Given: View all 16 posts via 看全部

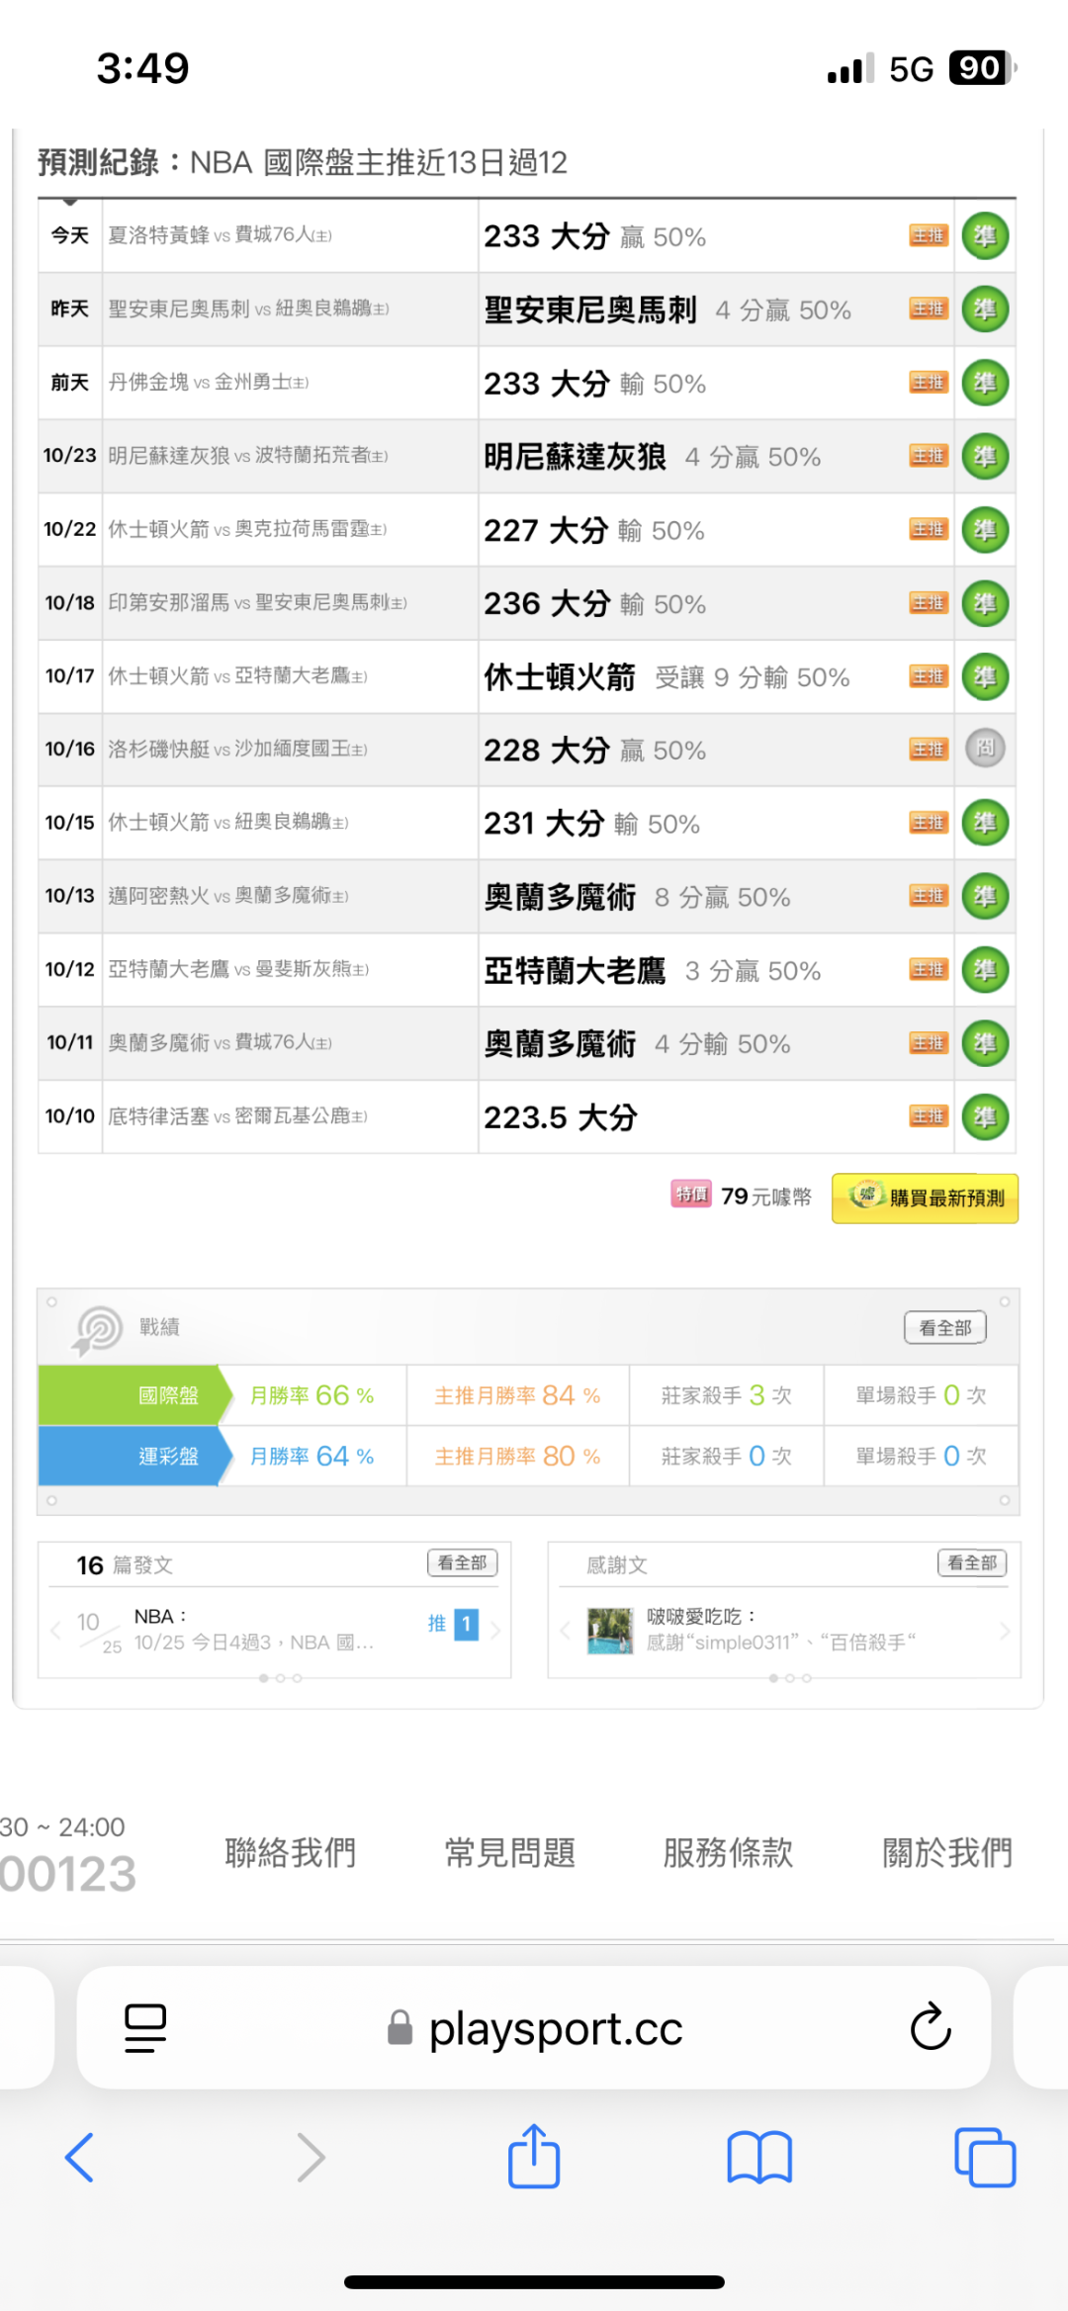Looking at the screenshot, I should (x=462, y=1562).
